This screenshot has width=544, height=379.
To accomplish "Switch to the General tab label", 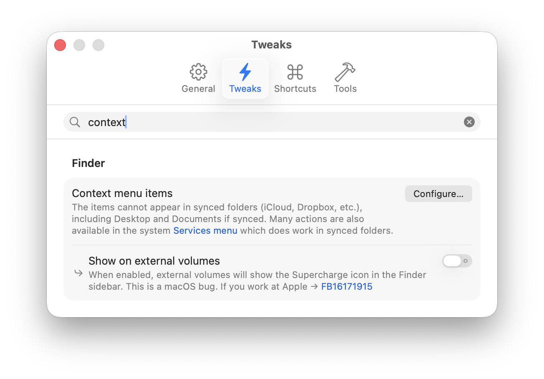I will pyautogui.click(x=198, y=88).
